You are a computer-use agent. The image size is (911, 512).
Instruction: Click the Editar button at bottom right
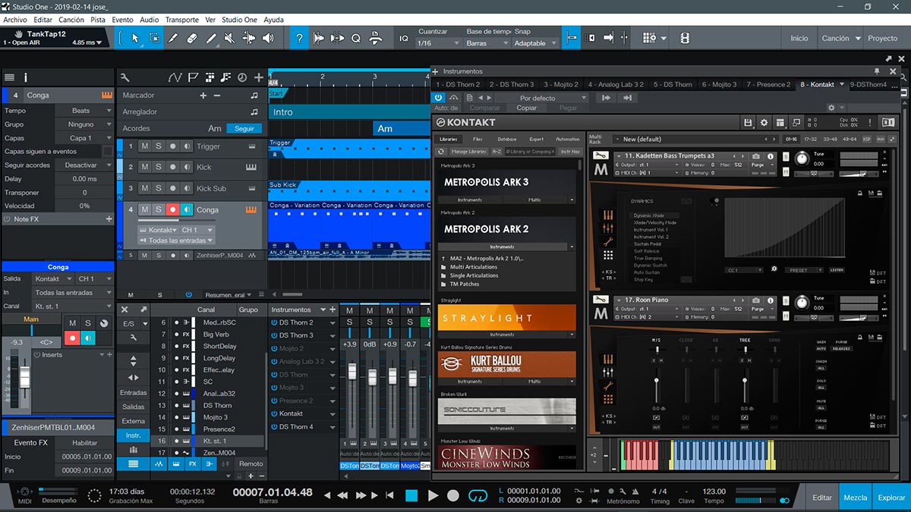pyautogui.click(x=822, y=498)
